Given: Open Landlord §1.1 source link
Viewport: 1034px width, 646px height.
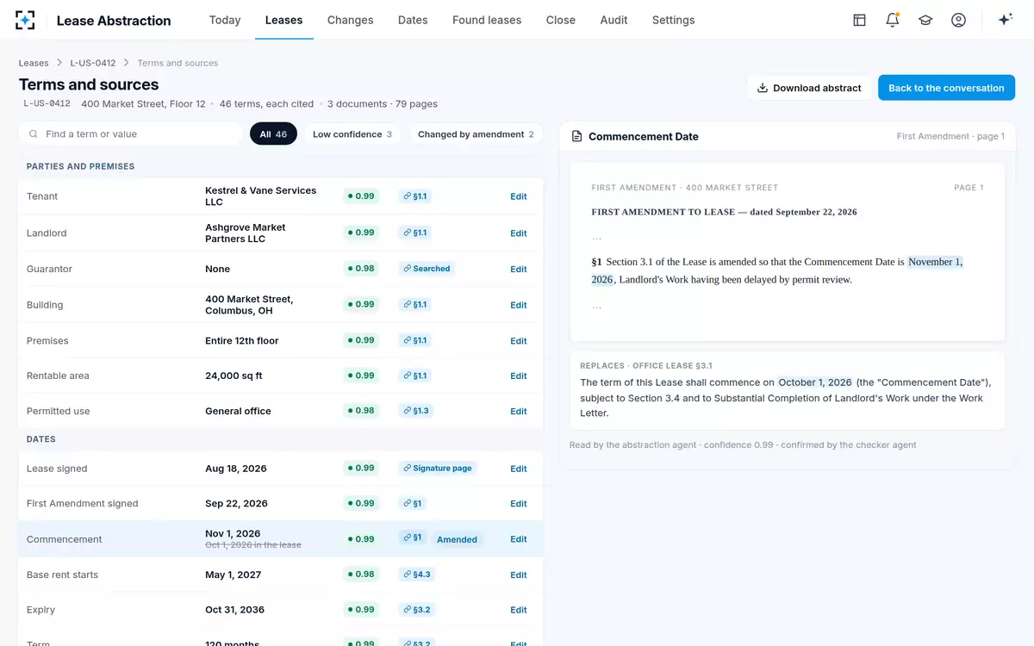Looking at the screenshot, I should [414, 233].
